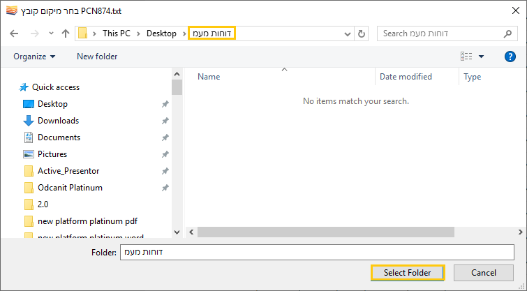Change view layout with view icon
The image size is (527, 291).
pyautogui.click(x=466, y=57)
